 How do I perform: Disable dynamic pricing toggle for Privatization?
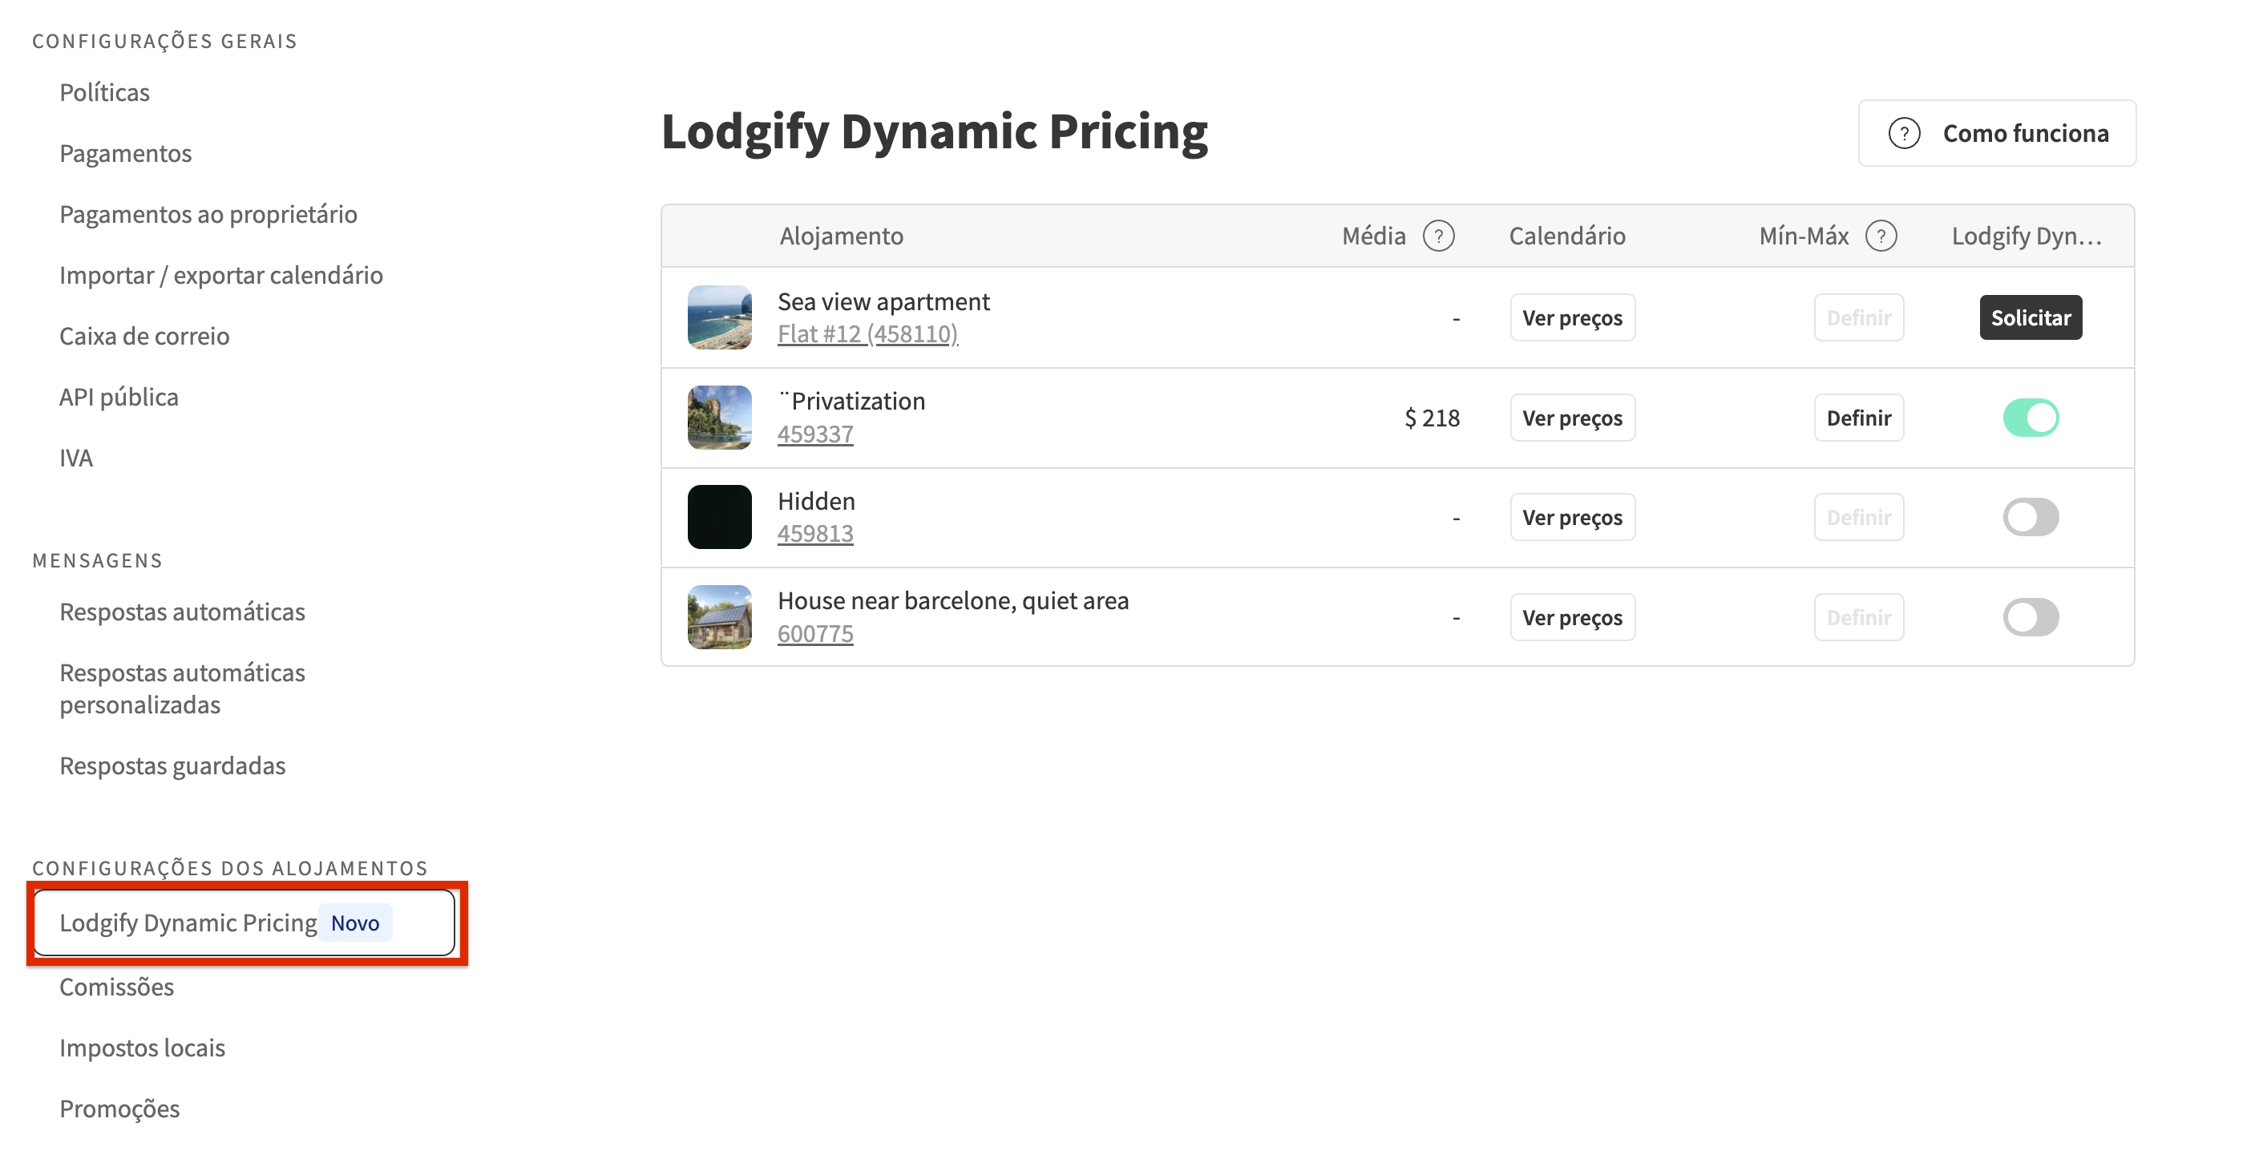coord(2031,418)
